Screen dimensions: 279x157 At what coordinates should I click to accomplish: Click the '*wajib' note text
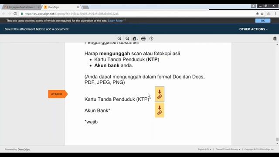tap(91, 122)
